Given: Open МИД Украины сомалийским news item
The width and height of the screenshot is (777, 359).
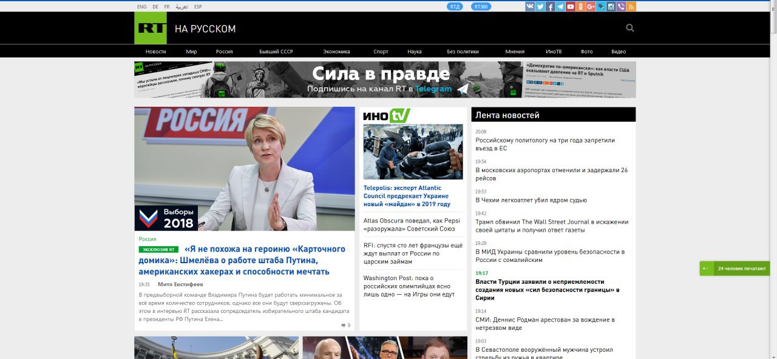Looking at the screenshot, I should point(550,256).
